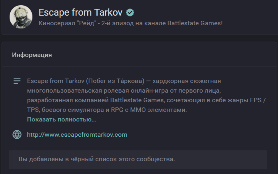Click the blacklist notice box
This screenshot has width=278, height=174.
tap(138, 160)
